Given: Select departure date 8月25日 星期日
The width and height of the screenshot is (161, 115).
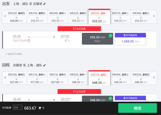Looking at the screenshot, I should click(x=78, y=17).
